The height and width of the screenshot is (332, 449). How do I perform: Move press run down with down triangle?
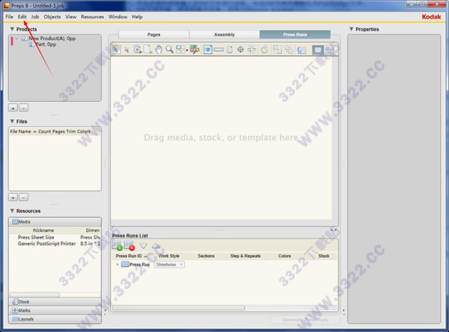(144, 246)
